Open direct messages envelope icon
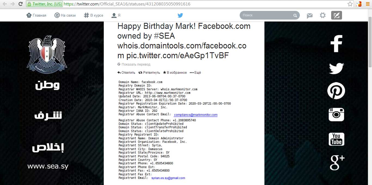 [x=310, y=16]
